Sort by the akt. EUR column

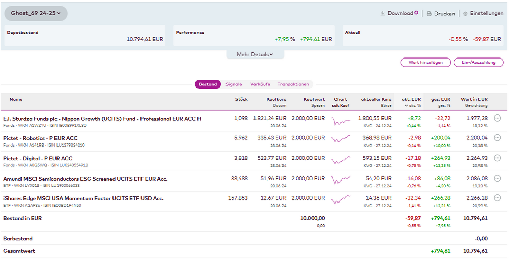point(411,99)
